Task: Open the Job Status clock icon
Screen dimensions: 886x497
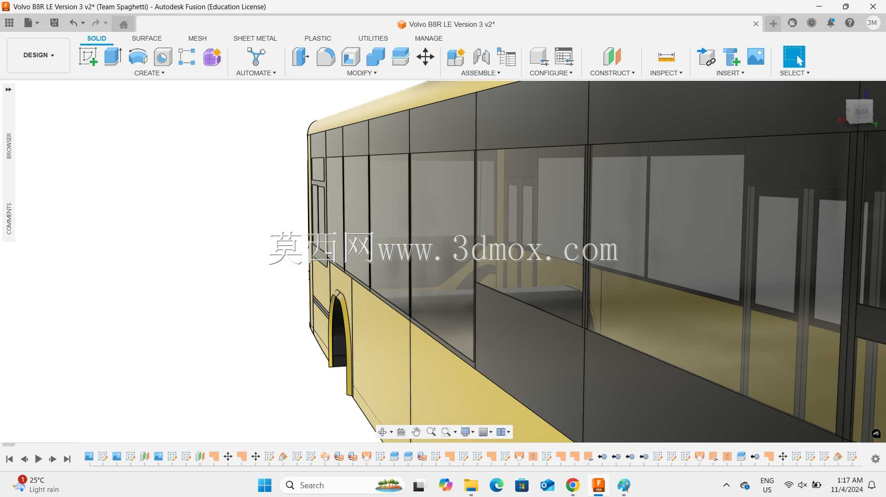Action: pyautogui.click(x=812, y=23)
